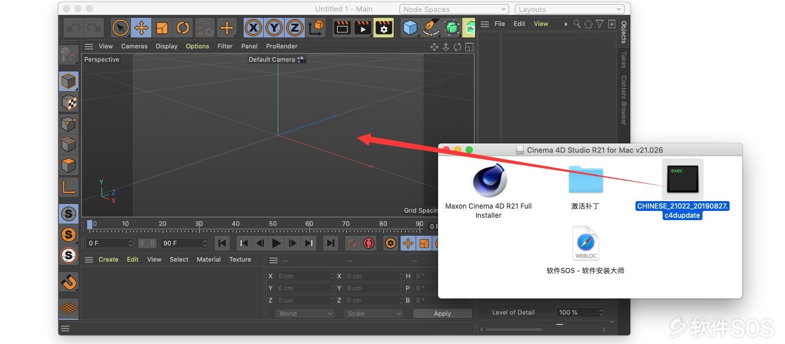Click the Play Forwards button
This screenshot has height=344, width=785.
pos(276,243)
